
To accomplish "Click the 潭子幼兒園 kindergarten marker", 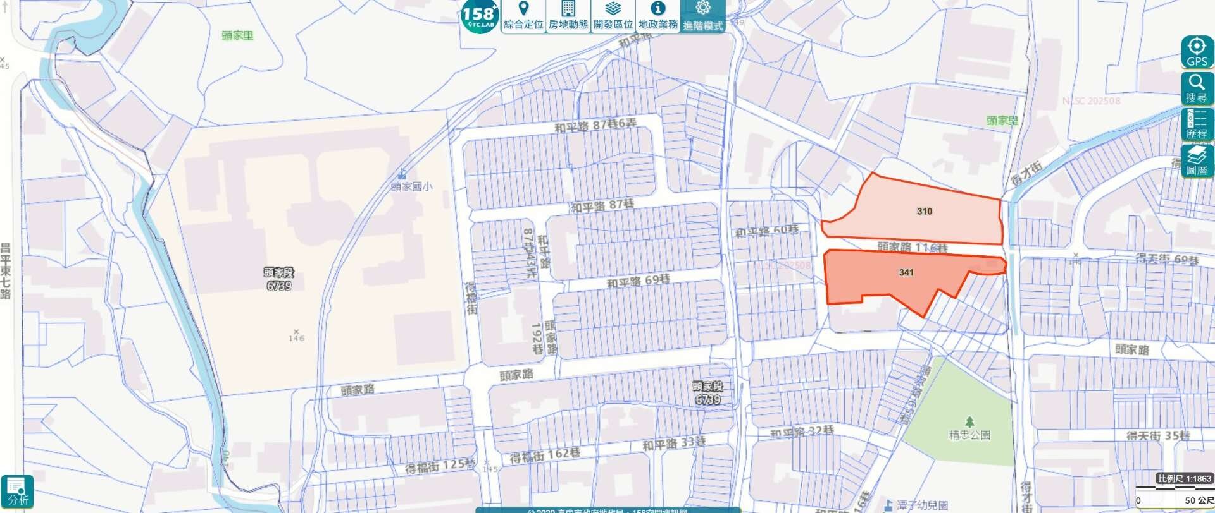I will pos(889,505).
